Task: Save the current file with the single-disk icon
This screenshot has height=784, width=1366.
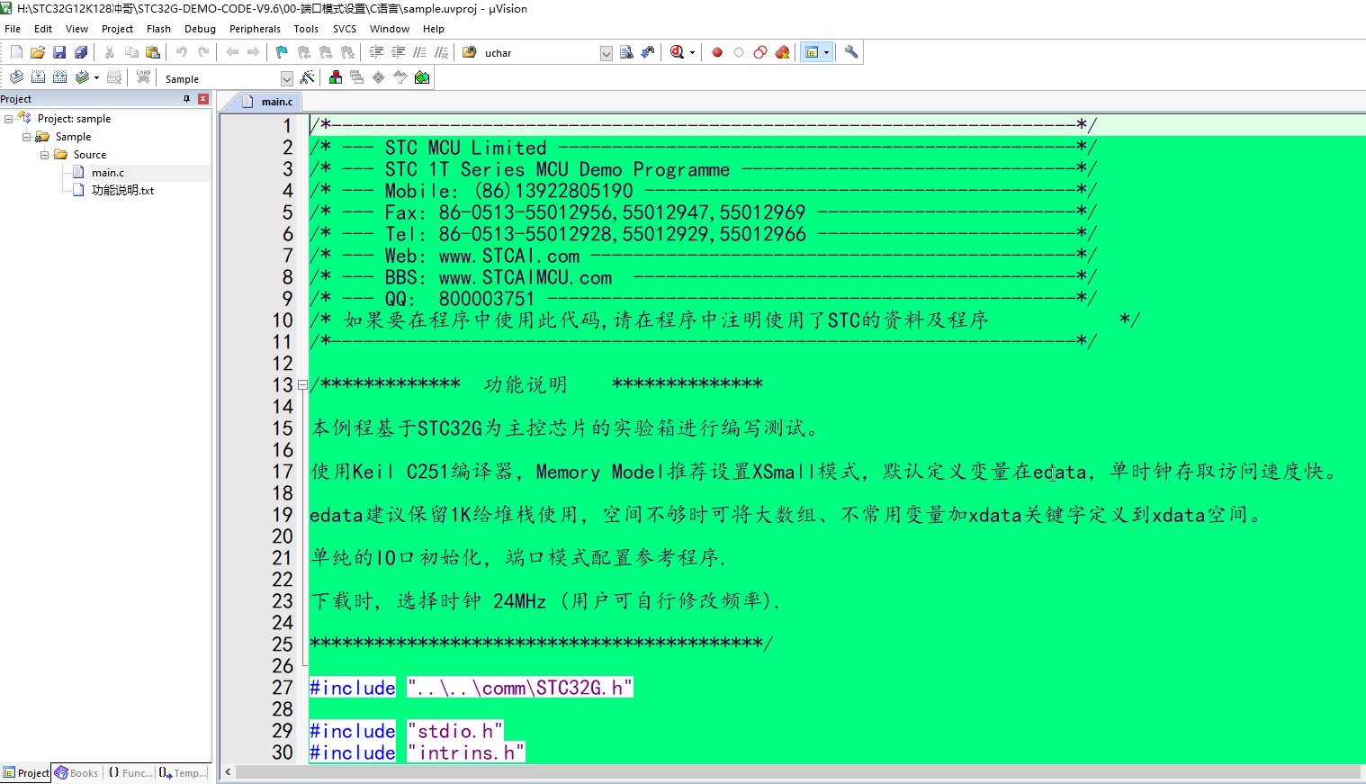Action: [59, 52]
